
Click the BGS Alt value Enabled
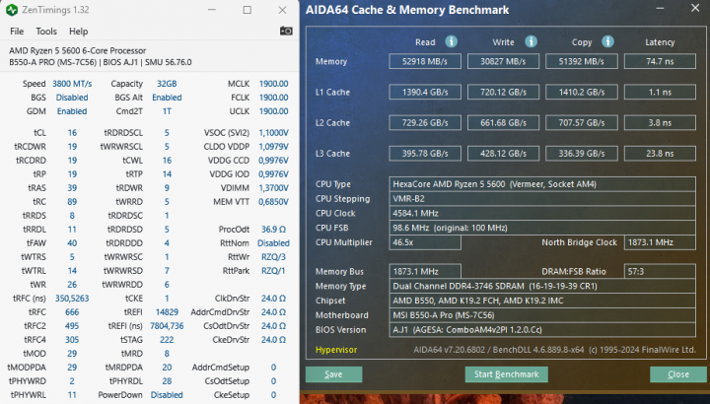pos(167,98)
